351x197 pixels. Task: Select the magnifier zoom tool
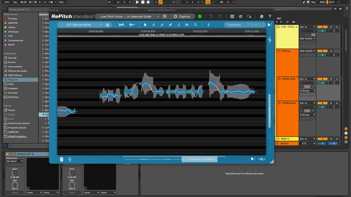(196, 25)
